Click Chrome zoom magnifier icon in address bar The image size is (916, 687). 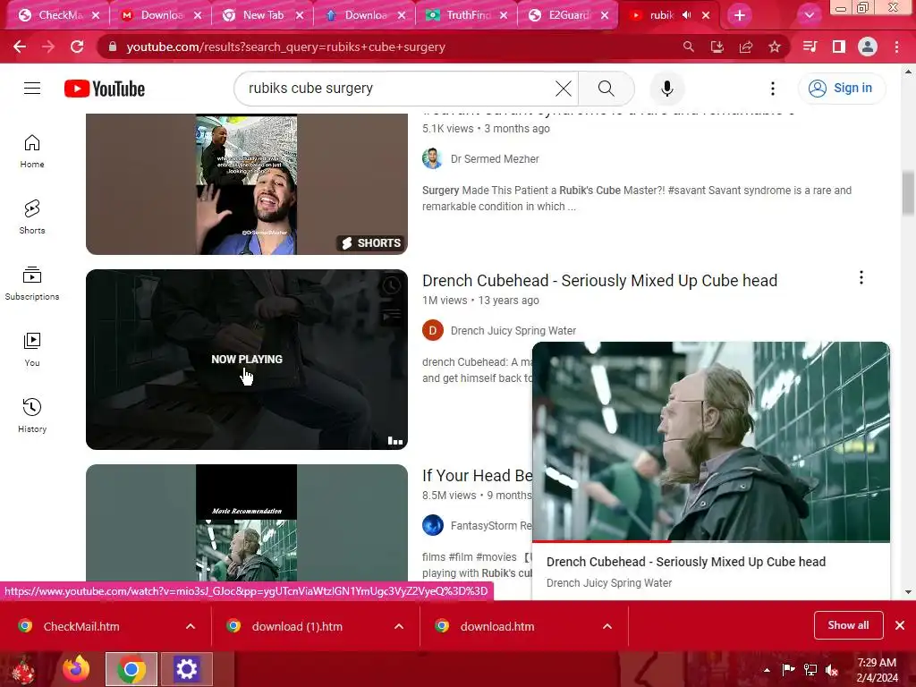689,47
